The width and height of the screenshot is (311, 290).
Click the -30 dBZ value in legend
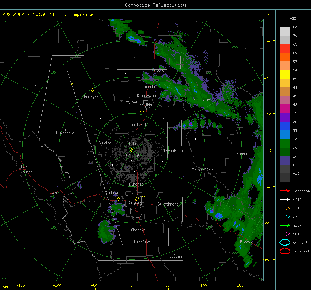(296, 182)
